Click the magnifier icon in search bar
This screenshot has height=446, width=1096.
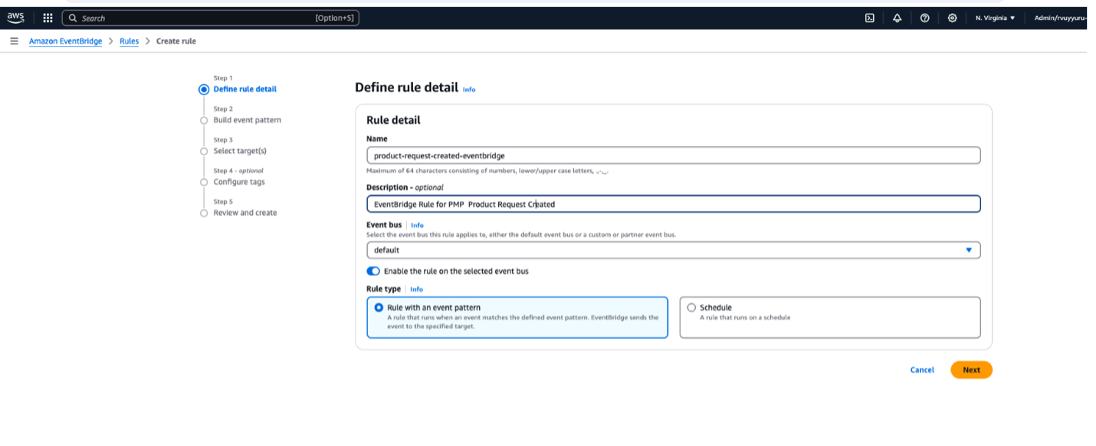pyautogui.click(x=73, y=18)
